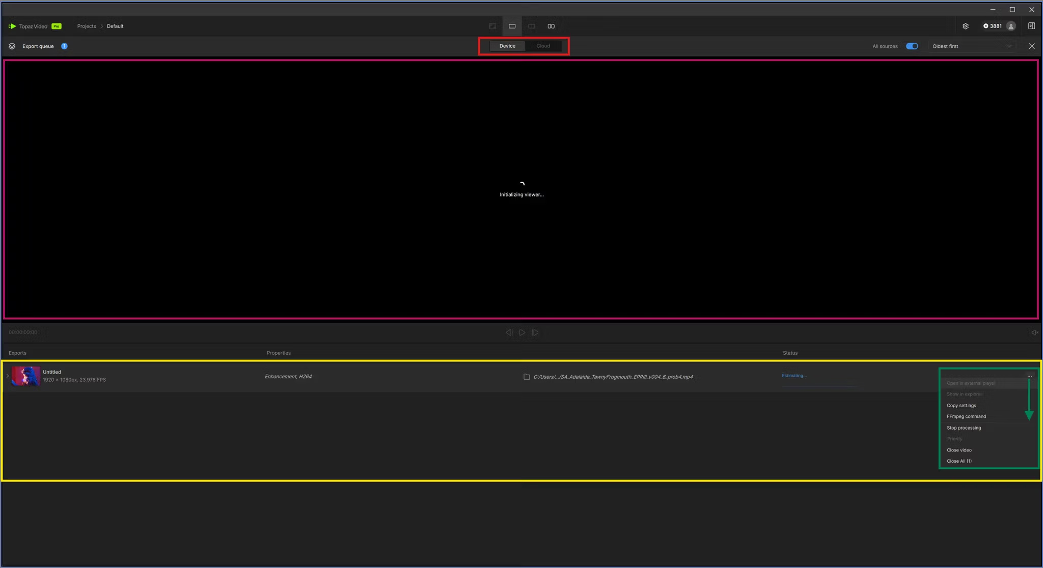Toggle the All sources switch
1043x568 pixels.
point(912,46)
